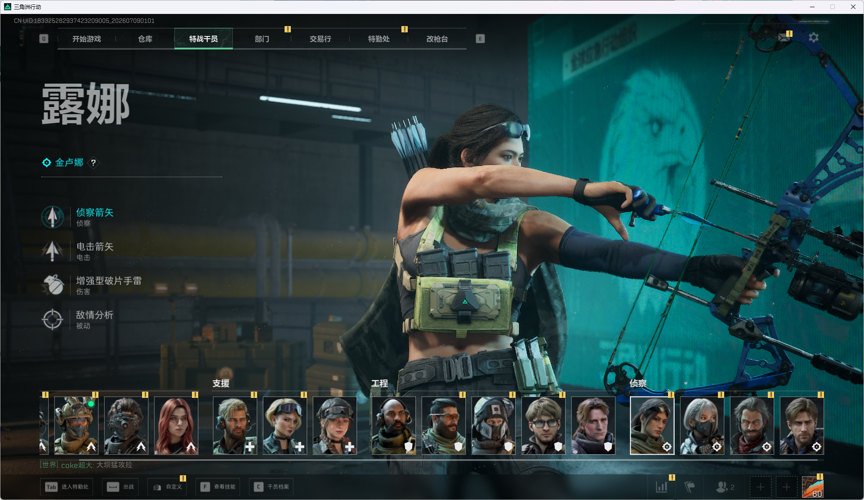The width and height of the screenshot is (864, 500).
Task: Add teammate via first empty plus slot
Action: tap(760, 487)
